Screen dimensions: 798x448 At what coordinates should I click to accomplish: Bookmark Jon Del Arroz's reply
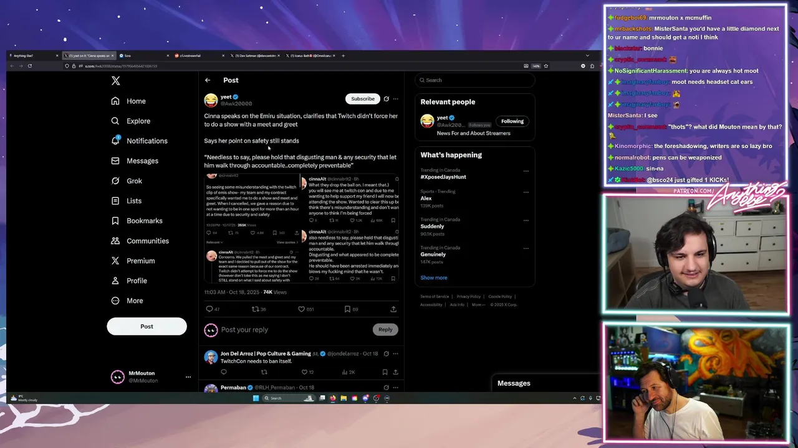(x=385, y=372)
